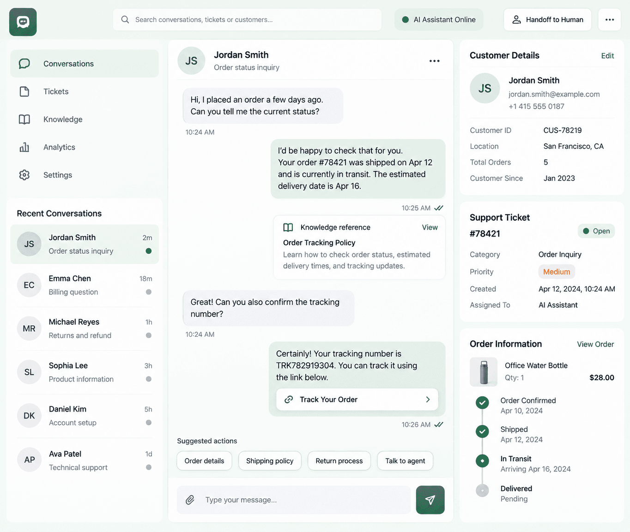Image resolution: width=630 pixels, height=532 pixels.
Task: Open the Knowledge section
Action: [x=85, y=120]
